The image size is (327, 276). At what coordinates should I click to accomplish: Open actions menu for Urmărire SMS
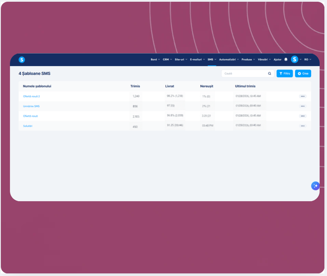coord(303,106)
